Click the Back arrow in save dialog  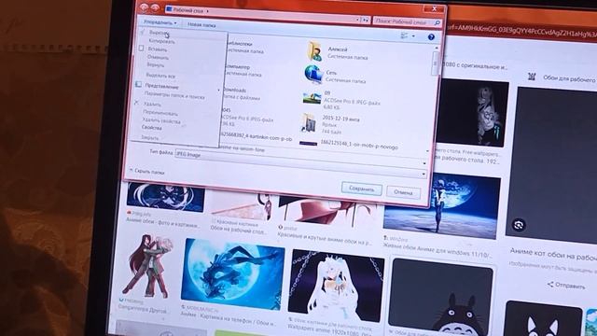[144, 7]
